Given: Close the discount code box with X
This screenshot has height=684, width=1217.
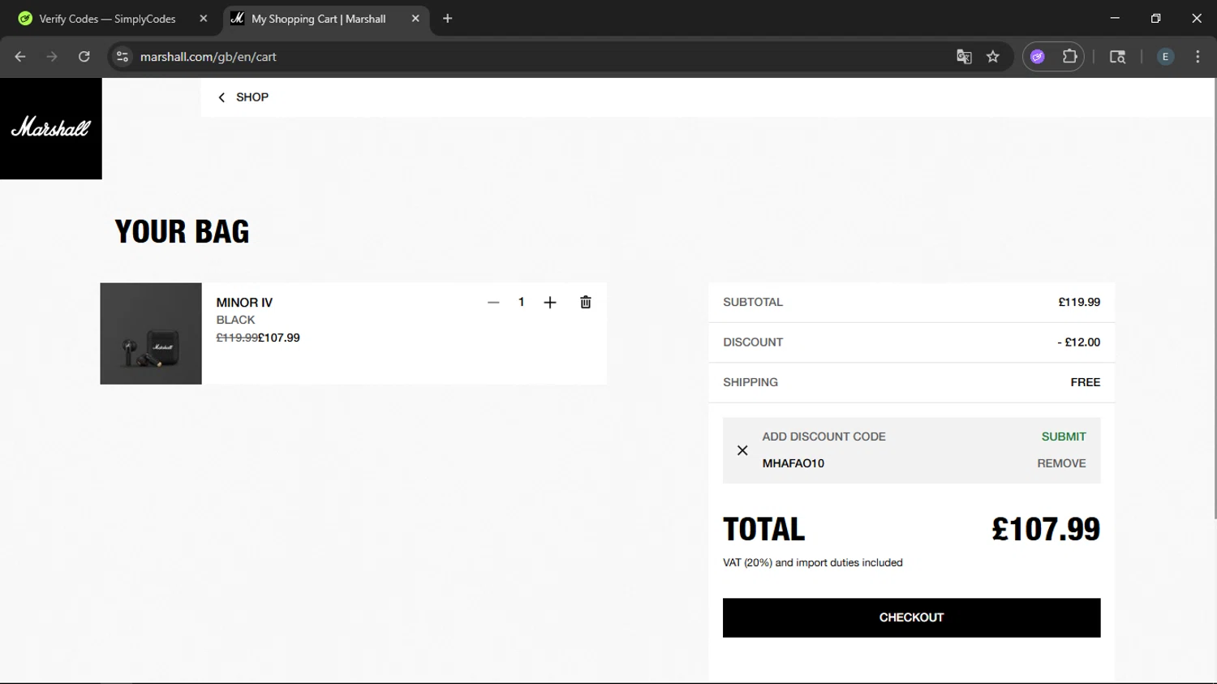Looking at the screenshot, I should tap(742, 450).
